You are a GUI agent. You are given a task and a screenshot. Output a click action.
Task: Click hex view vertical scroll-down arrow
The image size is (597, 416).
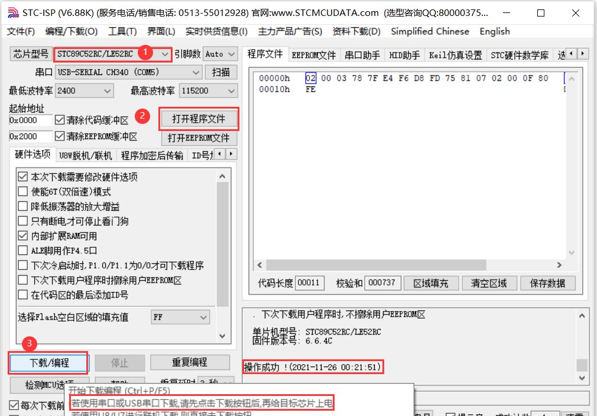(x=571, y=253)
